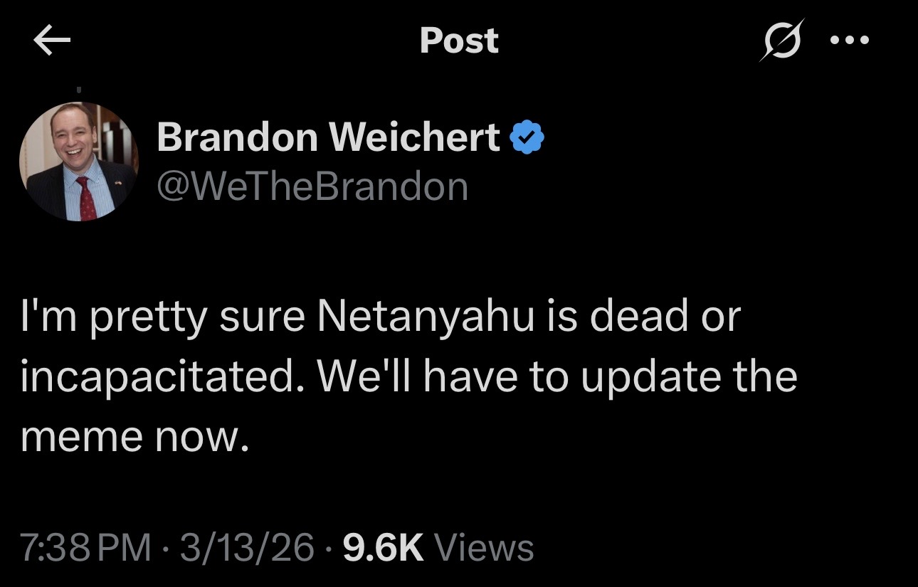918x587 pixels.
Task: Click the "Post" header title
Action: 459,41
